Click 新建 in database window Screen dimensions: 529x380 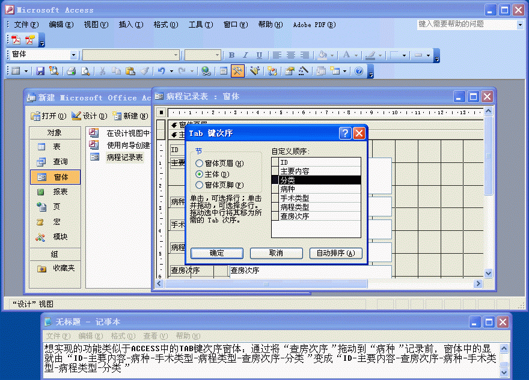point(130,116)
